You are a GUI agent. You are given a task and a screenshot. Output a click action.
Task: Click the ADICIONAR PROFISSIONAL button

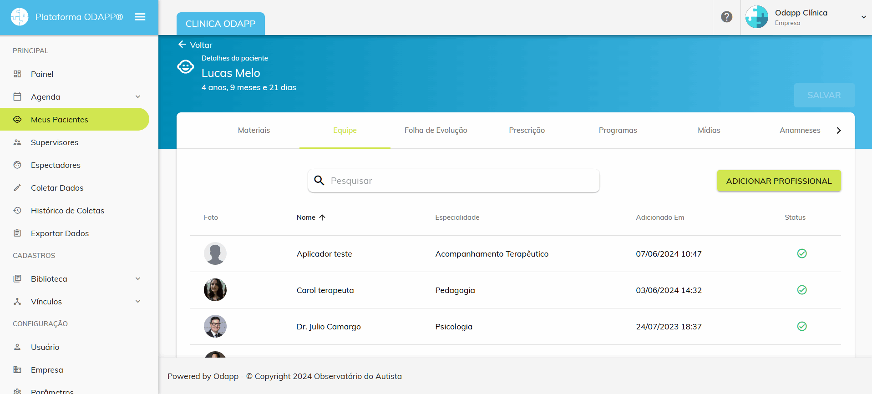click(779, 181)
